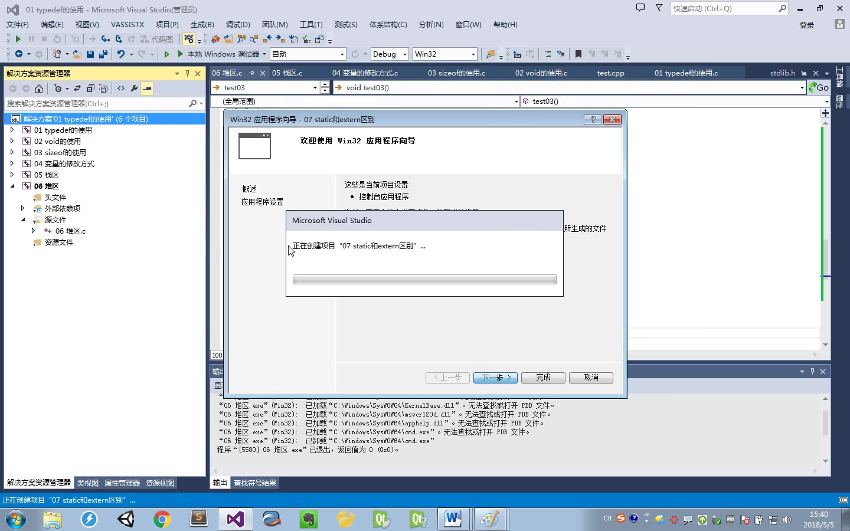Image resolution: width=850 pixels, height=531 pixels.
Task: Pin the Output panel
Action: pyautogui.click(x=812, y=371)
